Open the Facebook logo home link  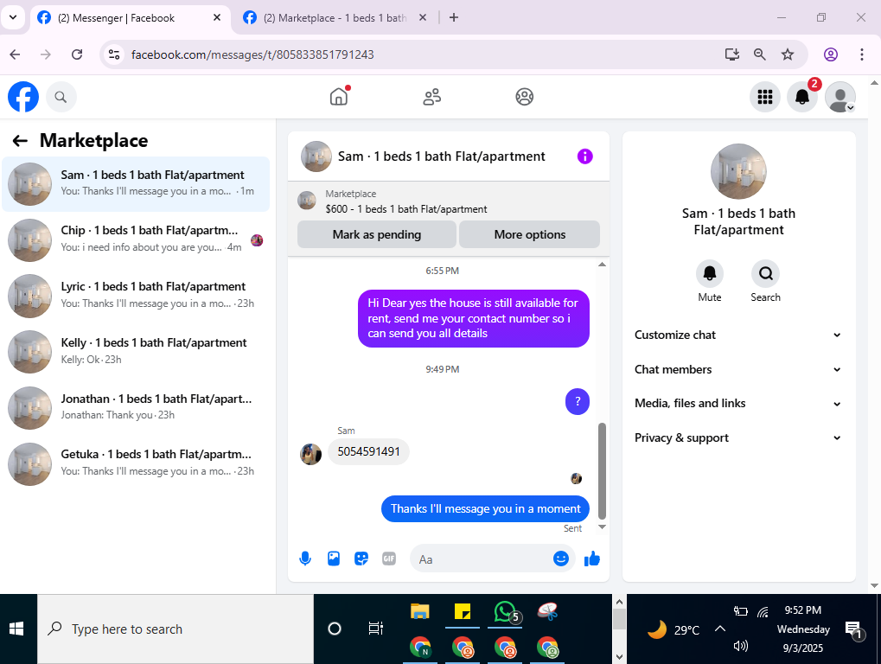coord(23,97)
